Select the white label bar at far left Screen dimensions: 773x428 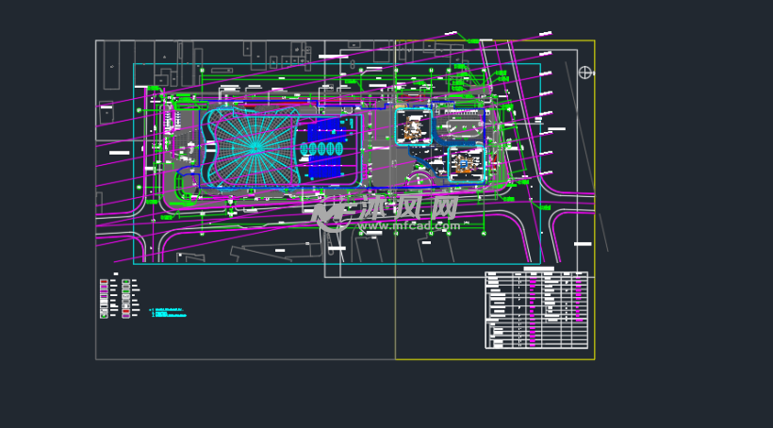(x=119, y=153)
